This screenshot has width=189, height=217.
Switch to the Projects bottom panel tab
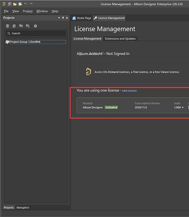point(9,208)
